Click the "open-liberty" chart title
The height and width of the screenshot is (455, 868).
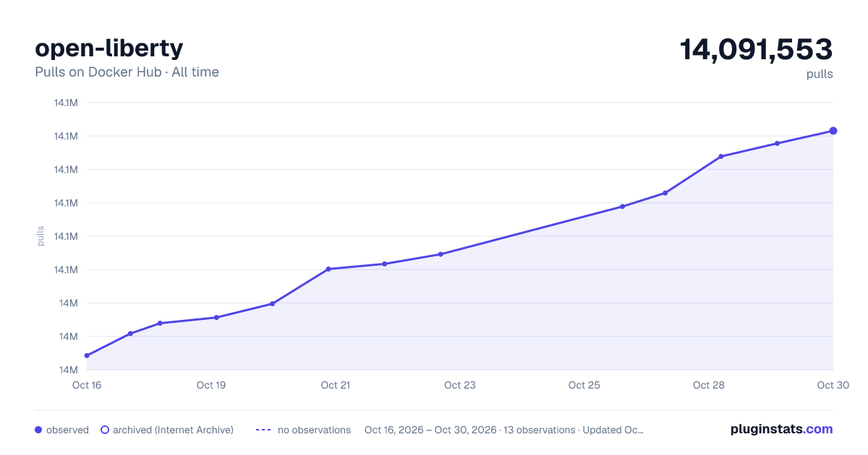pyautogui.click(x=109, y=48)
